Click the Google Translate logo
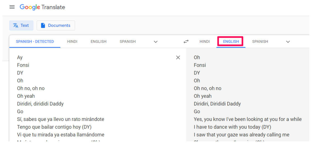The width and height of the screenshot is (313, 152). (x=42, y=7)
